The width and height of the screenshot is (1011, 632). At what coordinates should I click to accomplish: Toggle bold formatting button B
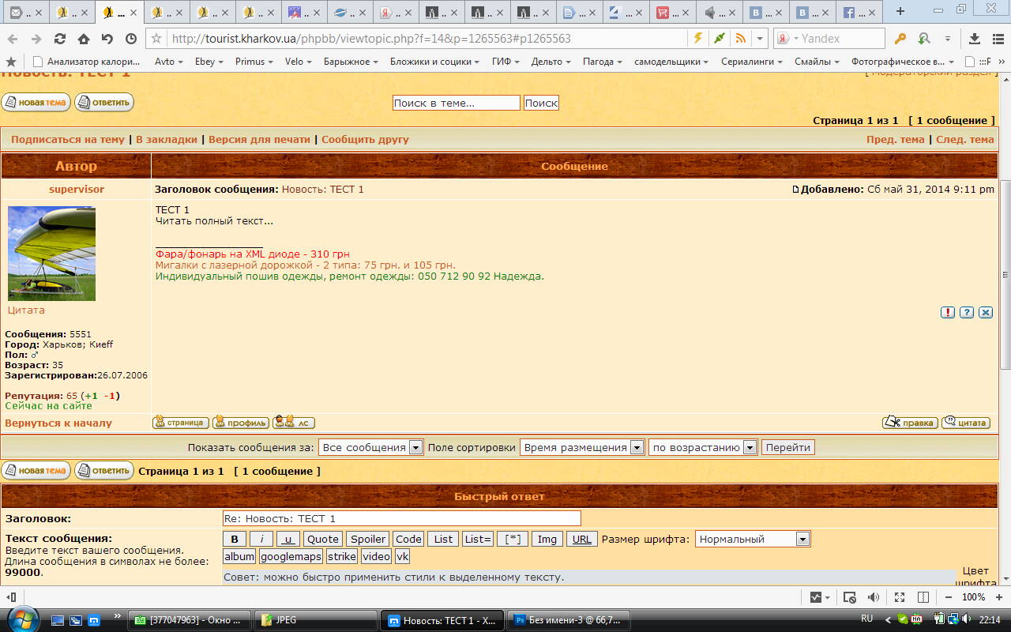235,539
